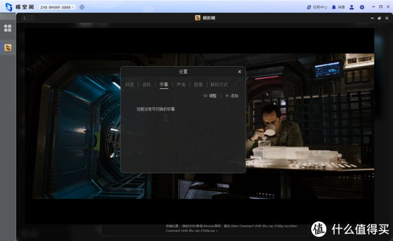Click the 添加 add subtitle button
This screenshot has width=393, height=241.
232,96
